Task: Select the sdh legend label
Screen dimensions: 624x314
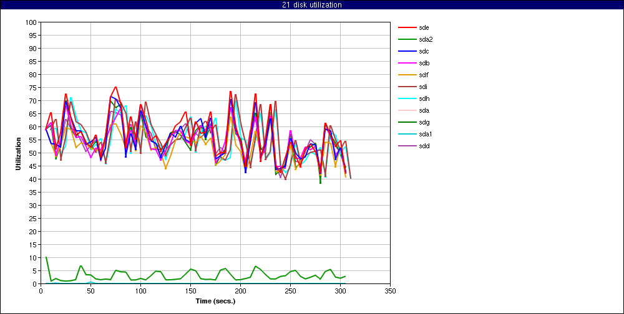Action: coord(424,98)
